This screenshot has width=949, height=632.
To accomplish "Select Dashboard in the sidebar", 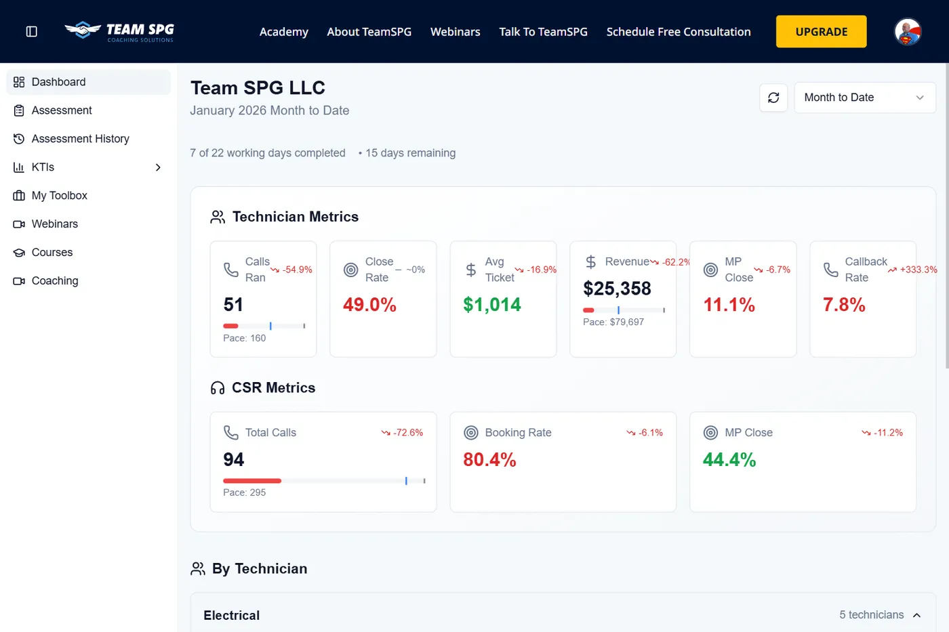I will click(89, 82).
